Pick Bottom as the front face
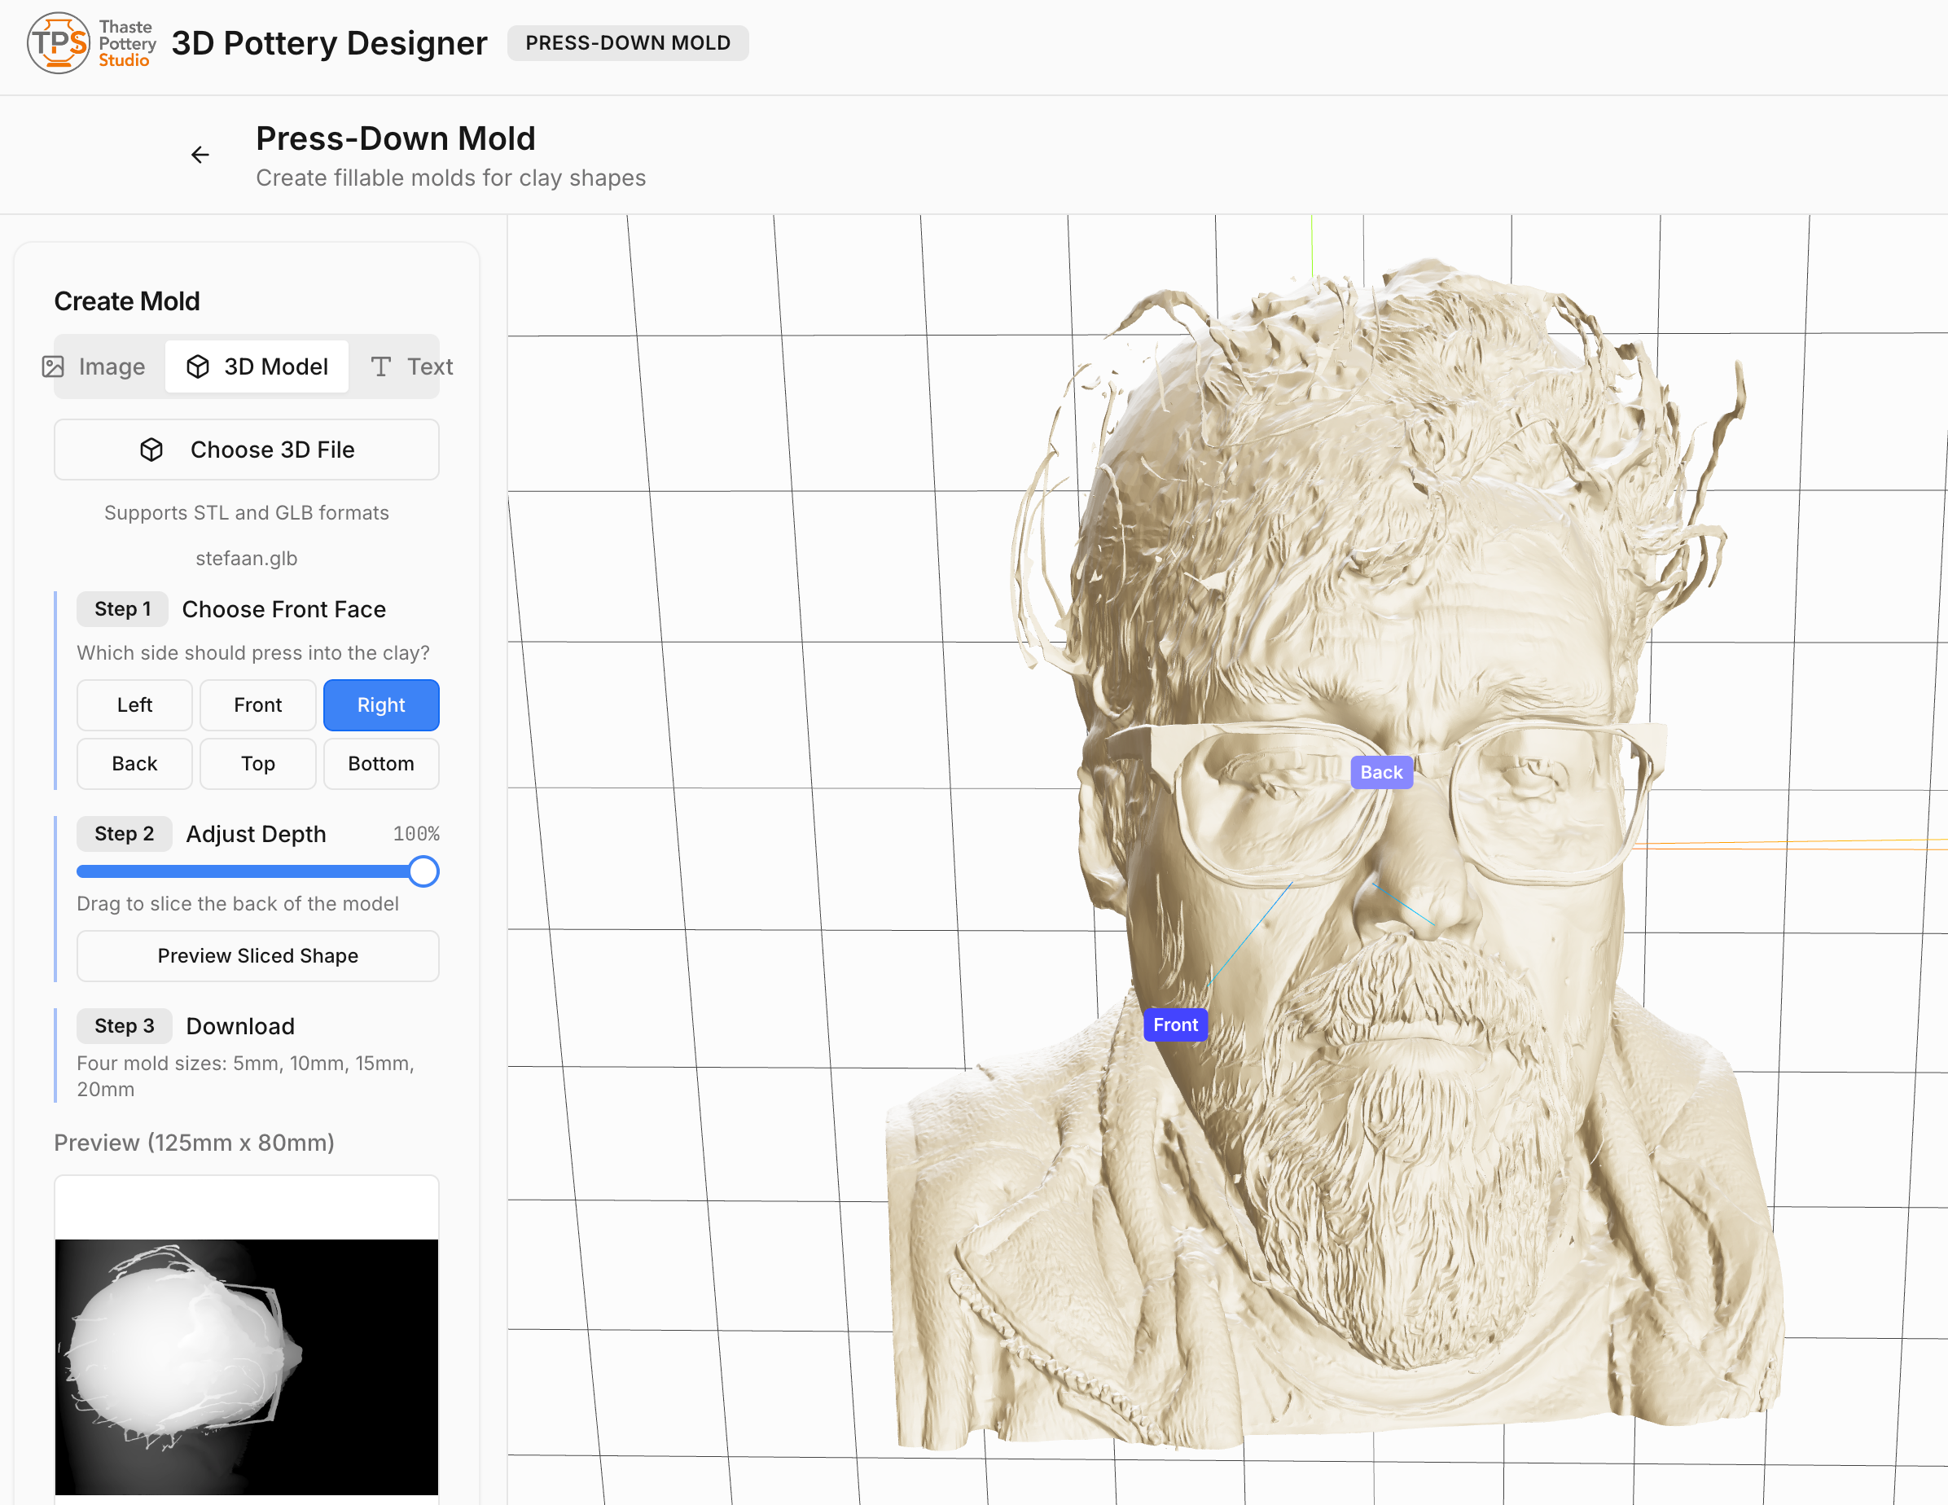1948x1505 pixels. pos(381,764)
